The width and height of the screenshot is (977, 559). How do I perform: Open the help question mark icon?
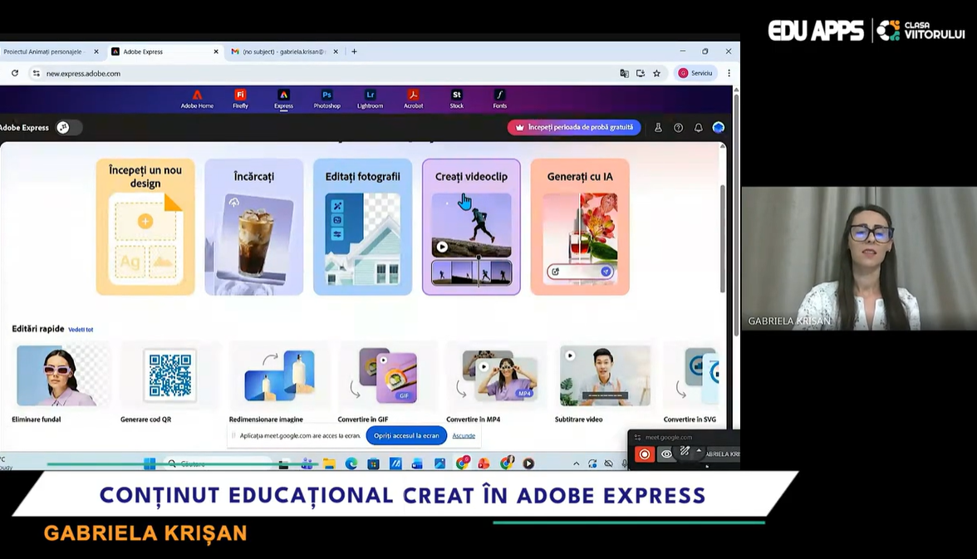[679, 128]
